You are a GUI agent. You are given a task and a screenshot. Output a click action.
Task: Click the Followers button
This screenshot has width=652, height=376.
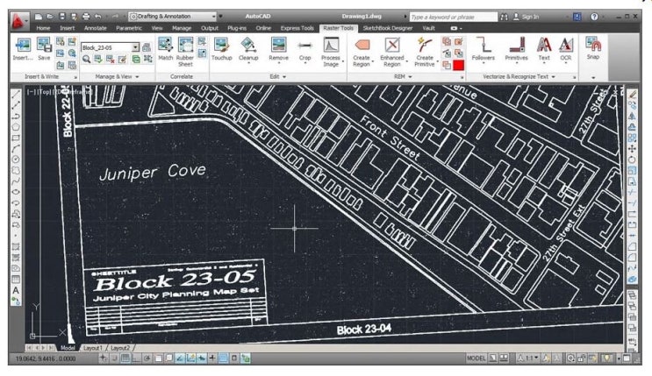[484, 49]
